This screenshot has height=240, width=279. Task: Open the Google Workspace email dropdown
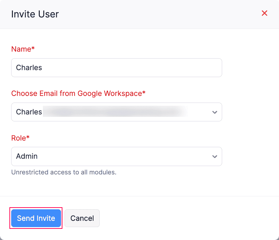[116, 112]
